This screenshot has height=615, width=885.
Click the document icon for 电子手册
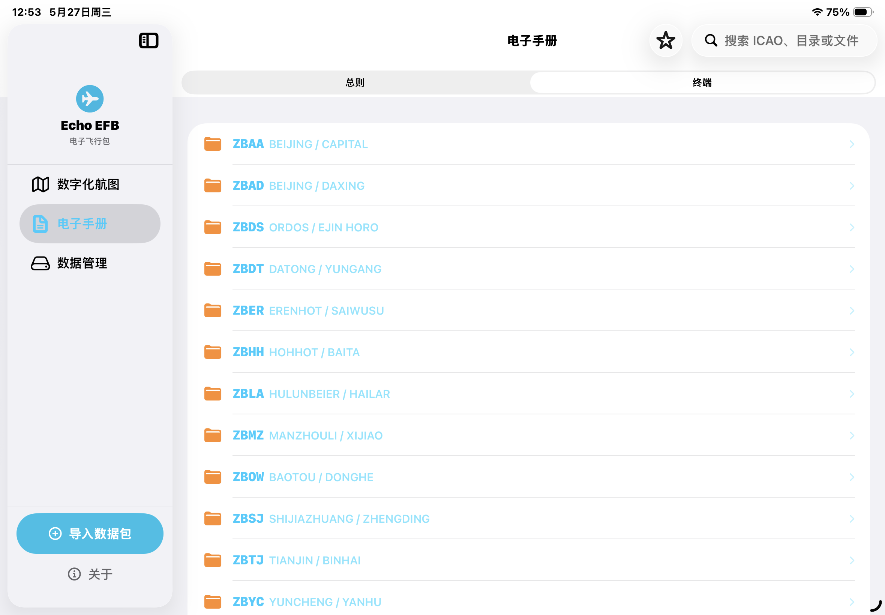coord(40,224)
